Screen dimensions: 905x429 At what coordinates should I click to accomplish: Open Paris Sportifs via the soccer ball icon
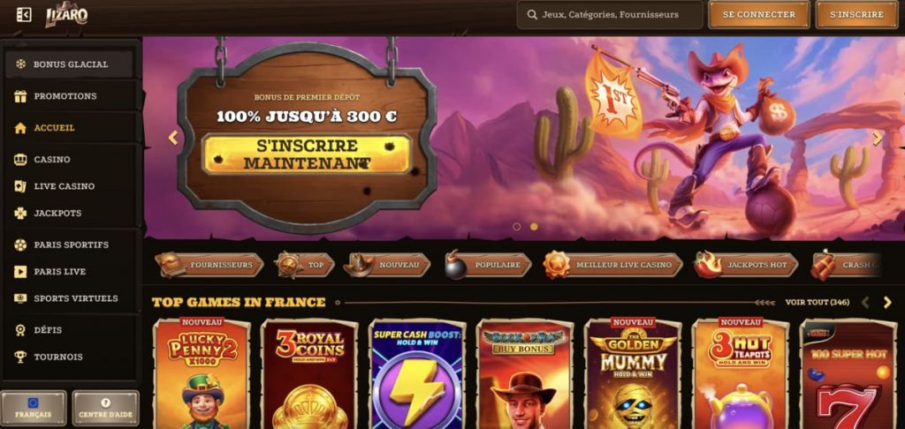coord(69,245)
